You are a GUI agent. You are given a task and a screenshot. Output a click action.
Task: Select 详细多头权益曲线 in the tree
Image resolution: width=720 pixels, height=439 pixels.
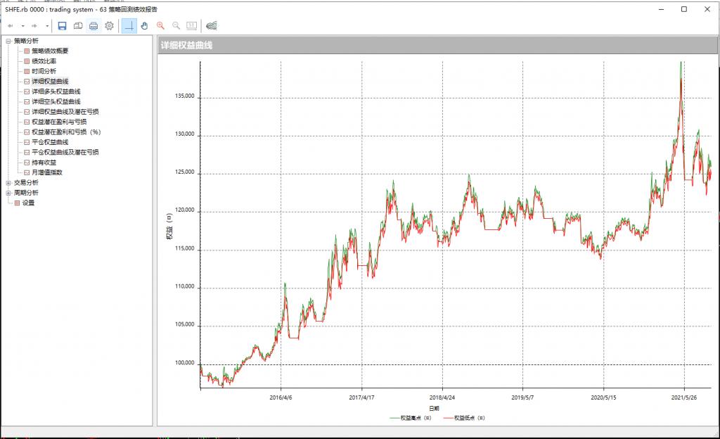coord(56,91)
